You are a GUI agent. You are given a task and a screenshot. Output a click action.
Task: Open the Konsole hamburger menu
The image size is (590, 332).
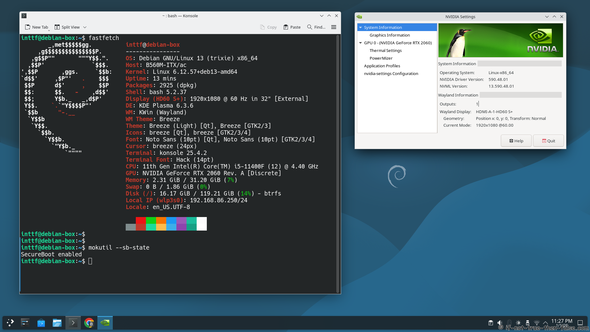point(334,27)
